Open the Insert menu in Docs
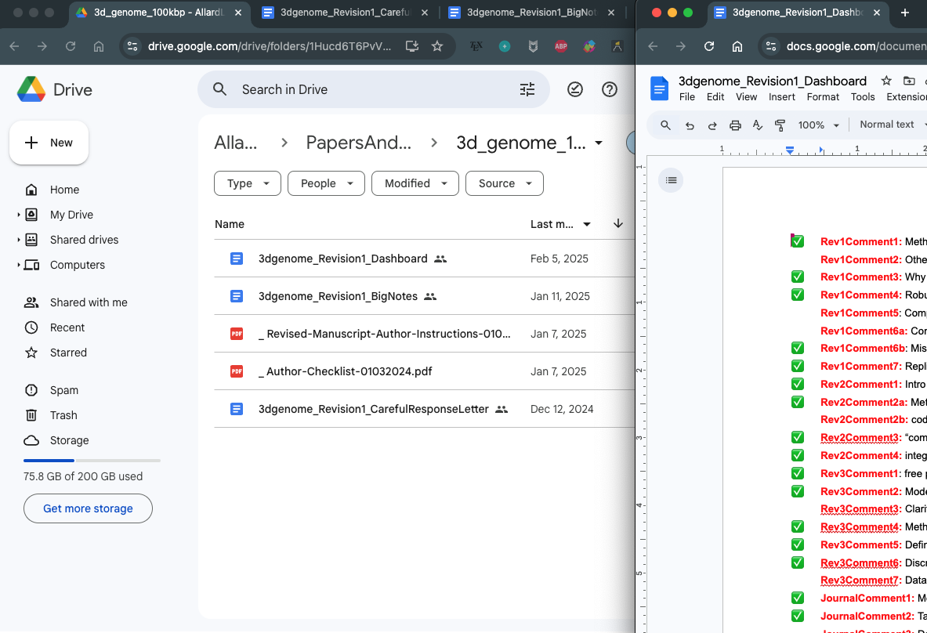Screen dimensions: 927x633 [781, 97]
